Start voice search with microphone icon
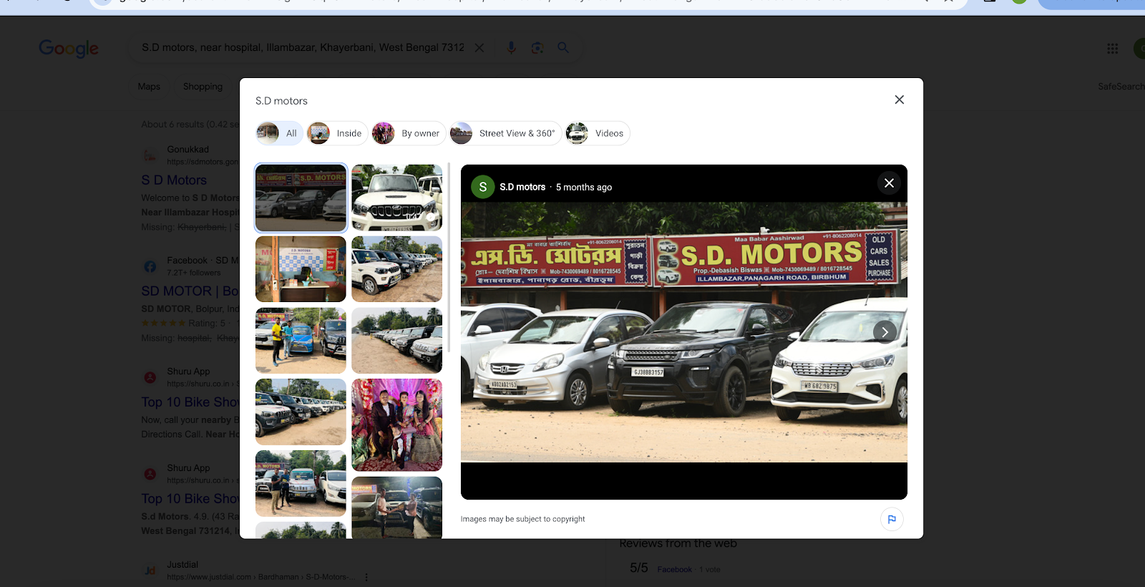The height and width of the screenshot is (587, 1145). click(x=511, y=47)
